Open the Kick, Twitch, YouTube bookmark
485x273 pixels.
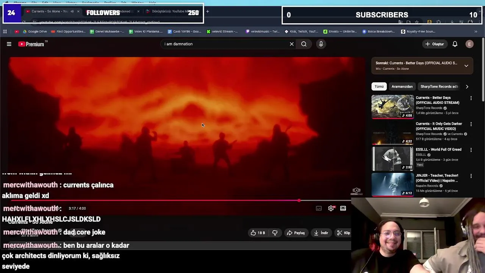tap(301, 31)
